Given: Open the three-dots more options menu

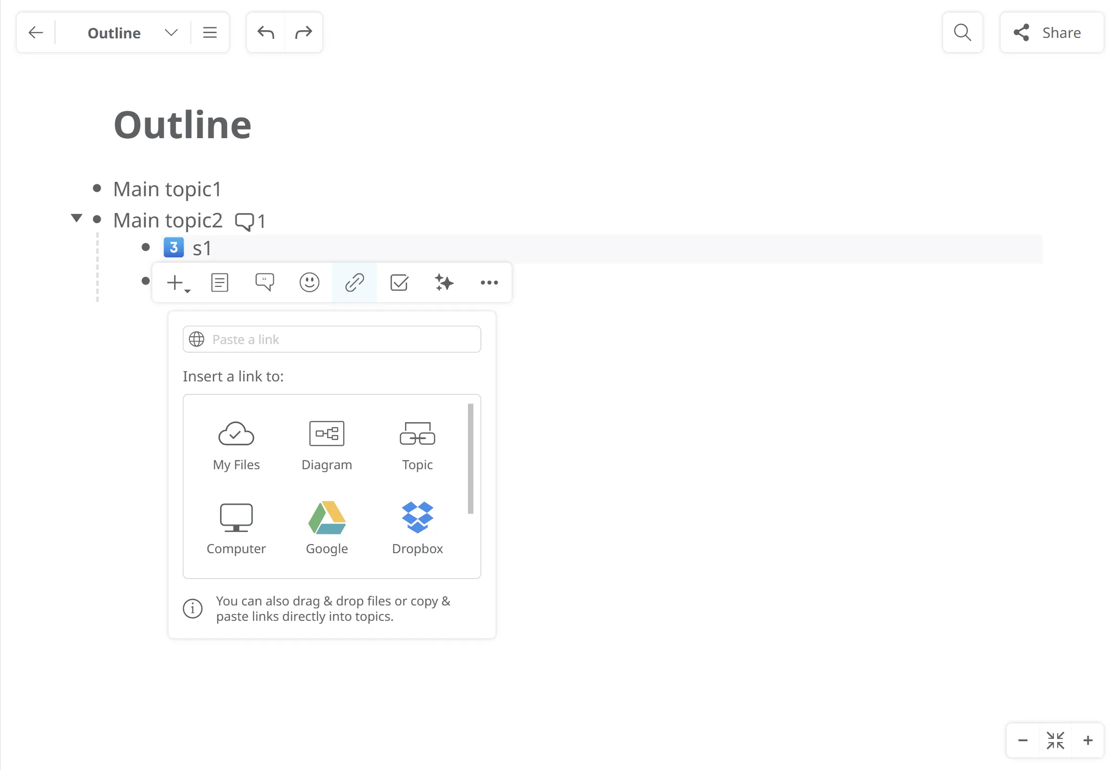Looking at the screenshot, I should pyautogui.click(x=489, y=283).
